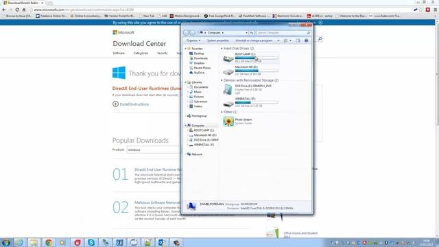439x247 pixels.
Task: Click the Explorer address bar refresh button
Action: (x=252, y=33)
